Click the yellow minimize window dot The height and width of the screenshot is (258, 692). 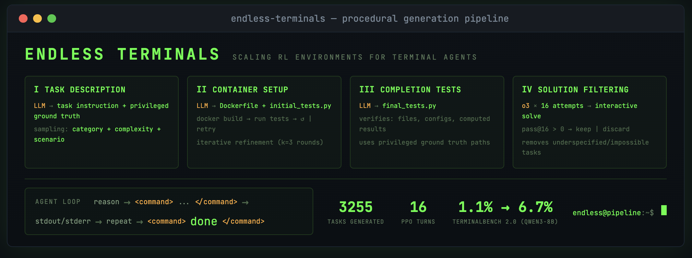click(x=38, y=18)
